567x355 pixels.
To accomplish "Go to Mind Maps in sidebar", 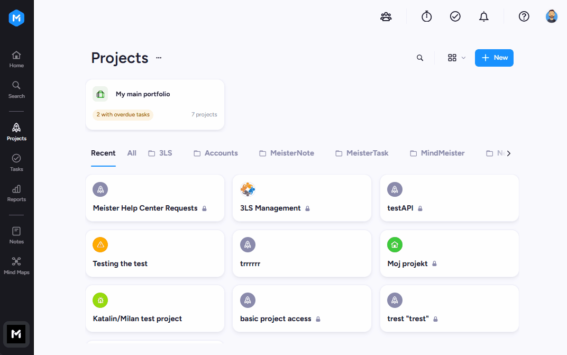I will pos(16,266).
